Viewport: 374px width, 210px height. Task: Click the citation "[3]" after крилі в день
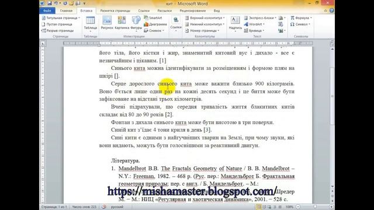(x=207, y=130)
